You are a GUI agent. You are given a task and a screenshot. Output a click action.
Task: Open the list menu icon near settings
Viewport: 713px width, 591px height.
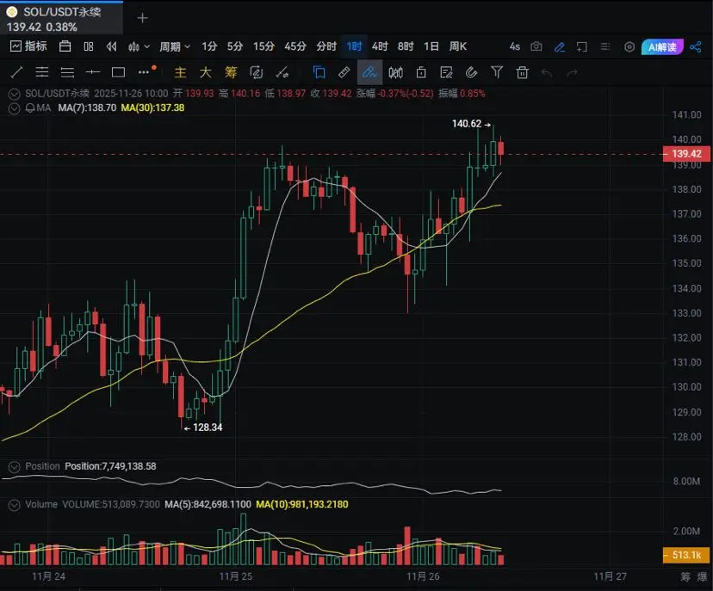click(605, 46)
